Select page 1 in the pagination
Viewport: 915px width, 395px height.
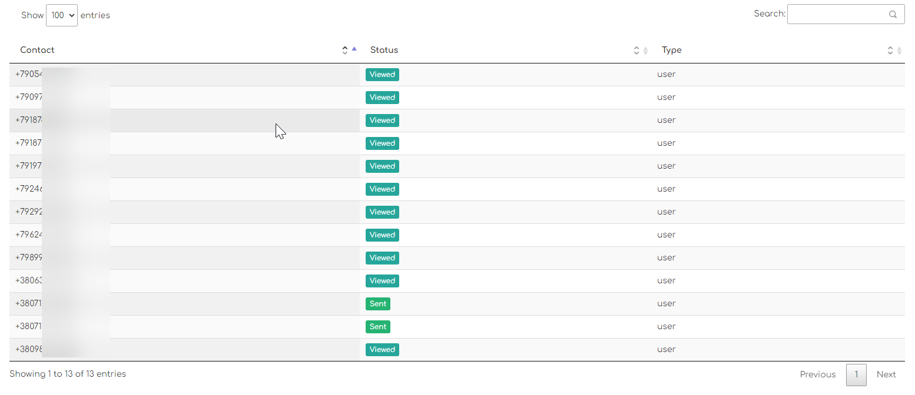pos(856,374)
